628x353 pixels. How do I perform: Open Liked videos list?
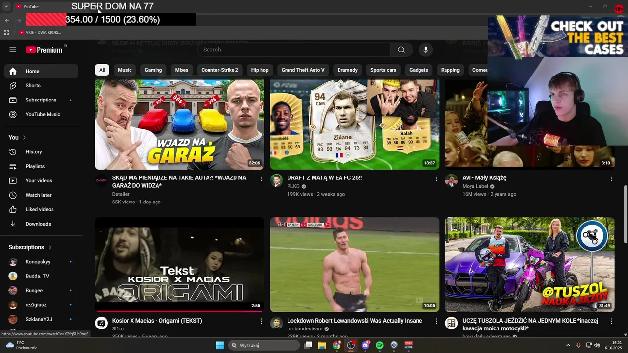pyautogui.click(x=41, y=209)
